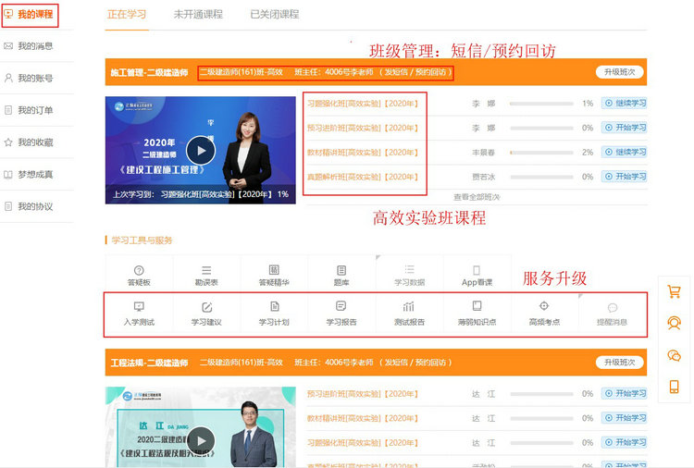Click the WeChat icon in floating sidebar
The height and width of the screenshot is (468, 694).
click(x=674, y=355)
